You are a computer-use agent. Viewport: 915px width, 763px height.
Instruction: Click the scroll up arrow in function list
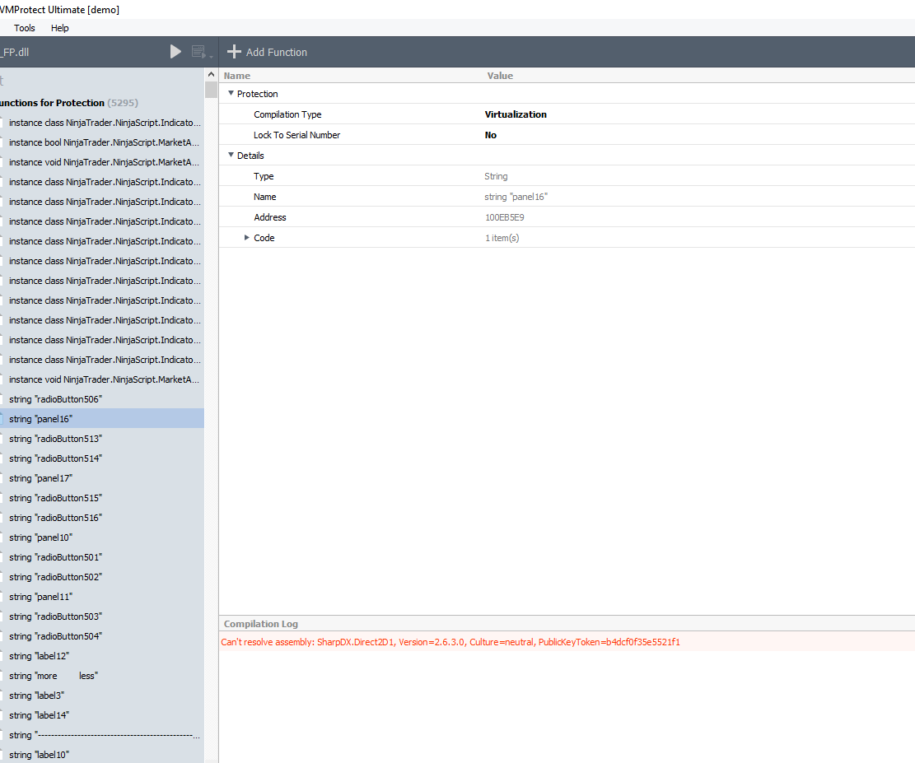coord(211,75)
